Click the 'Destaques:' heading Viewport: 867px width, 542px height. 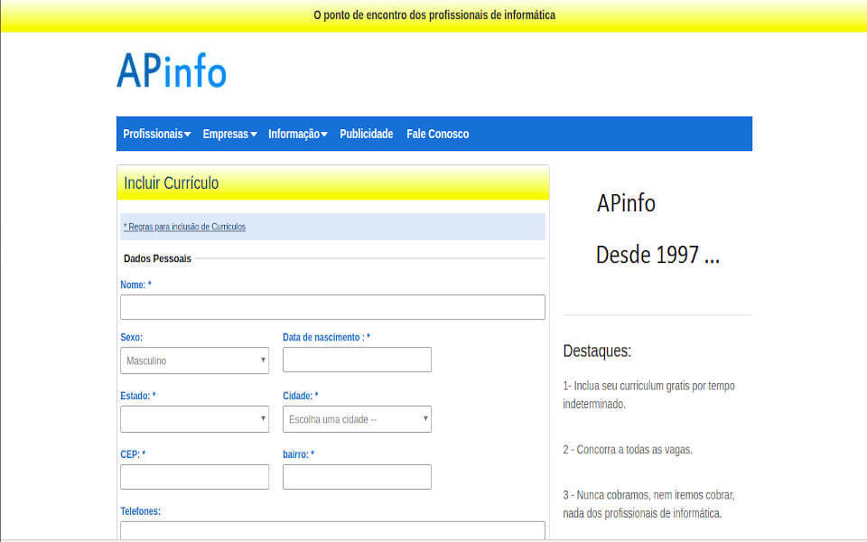[x=597, y=350]
